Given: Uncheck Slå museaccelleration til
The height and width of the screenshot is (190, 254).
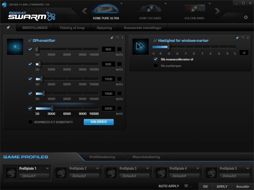Looking at the screenshot, I should pos(155,59).
